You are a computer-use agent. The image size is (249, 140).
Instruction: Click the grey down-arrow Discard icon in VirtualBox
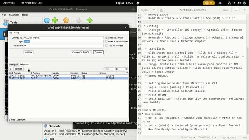pyautogui.click(x=79, y=20)
